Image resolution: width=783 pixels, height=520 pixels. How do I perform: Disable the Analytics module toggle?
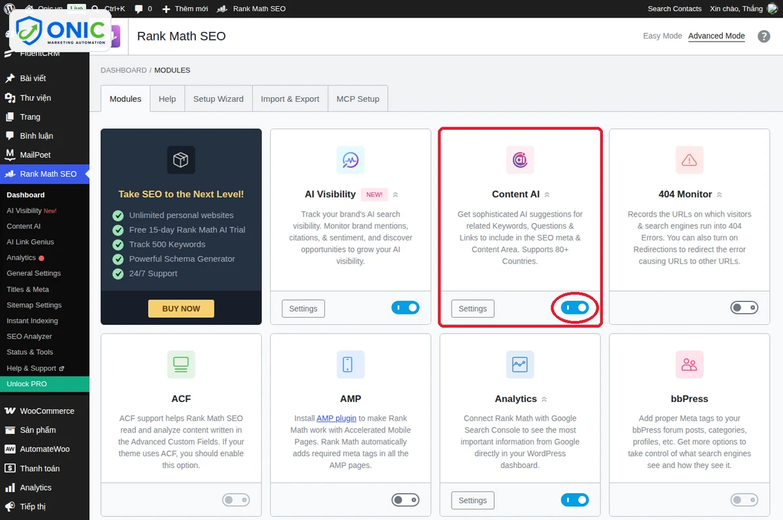[575, 500]
